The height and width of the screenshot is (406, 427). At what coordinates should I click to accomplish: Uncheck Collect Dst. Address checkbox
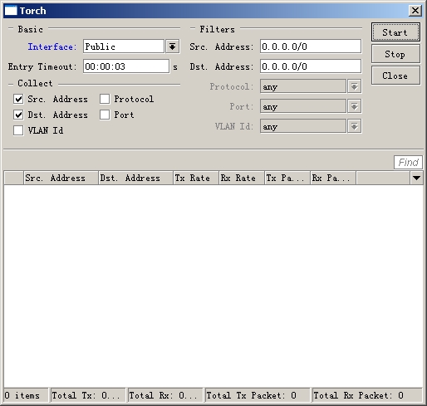[18, 115]
